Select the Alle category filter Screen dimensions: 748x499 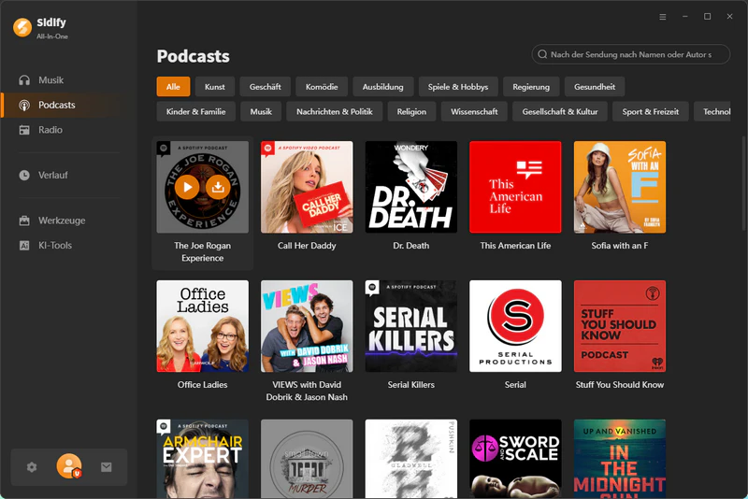173,87
